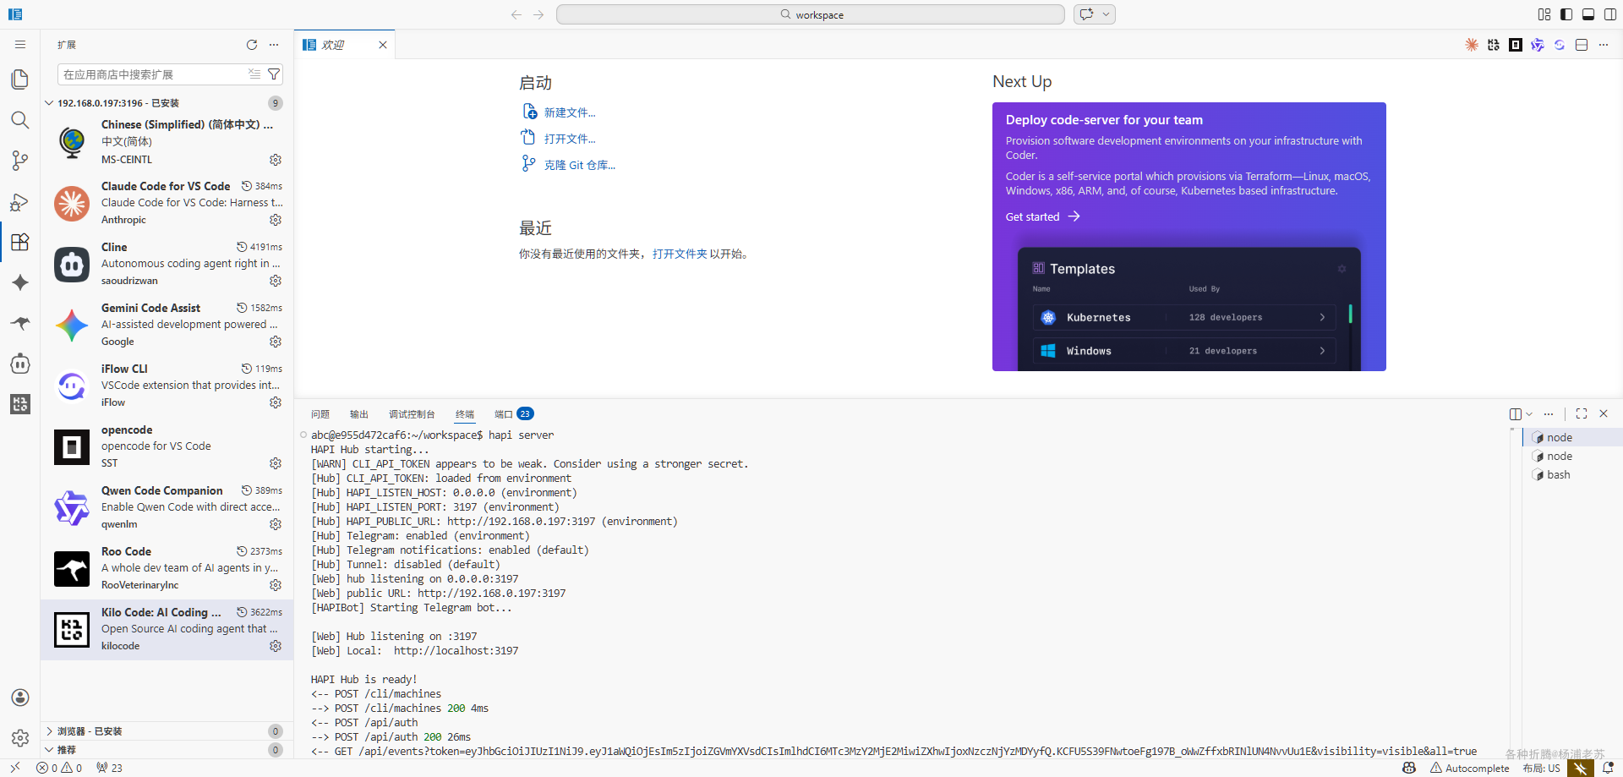The image size is (1623, 777).
Task: Open the Source Control view
Action: [20, 161]
